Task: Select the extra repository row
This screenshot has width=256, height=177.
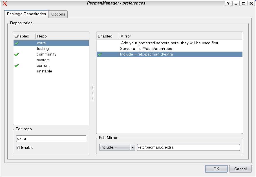Action: tap(51, 43)
